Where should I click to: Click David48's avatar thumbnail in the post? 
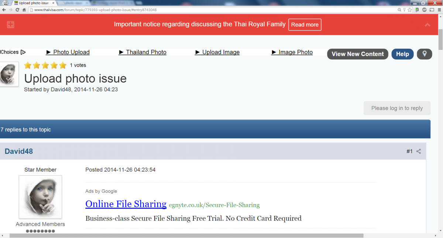tap(40, 197)
